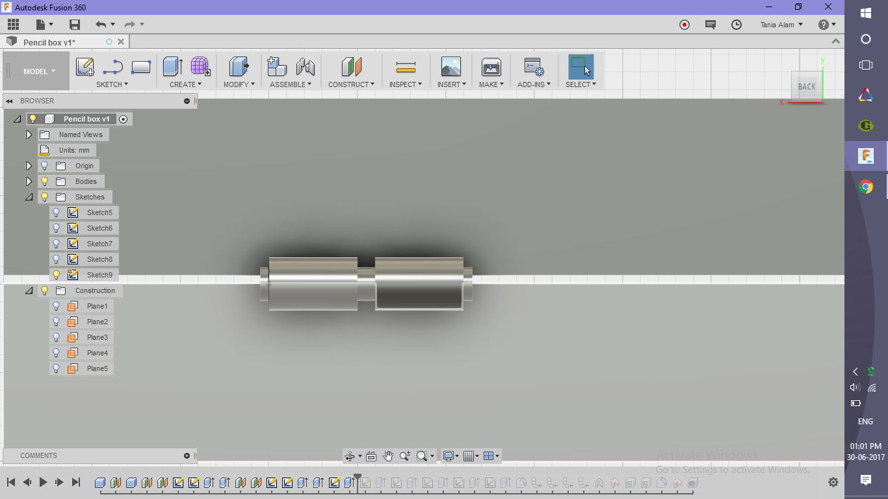Toggle visibility bulb of Sketch7
888x499 pixels.
pyautogui.click(x=57, y=244)
